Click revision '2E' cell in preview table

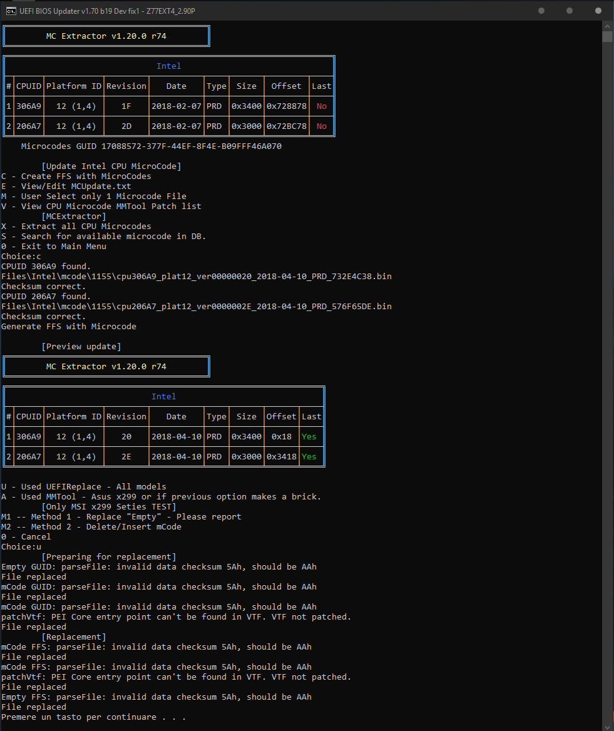coord(126,457)
